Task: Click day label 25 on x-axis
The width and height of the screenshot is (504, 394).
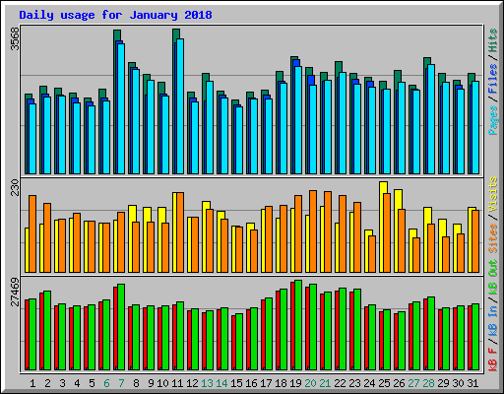Action: [x=384, y=383]
